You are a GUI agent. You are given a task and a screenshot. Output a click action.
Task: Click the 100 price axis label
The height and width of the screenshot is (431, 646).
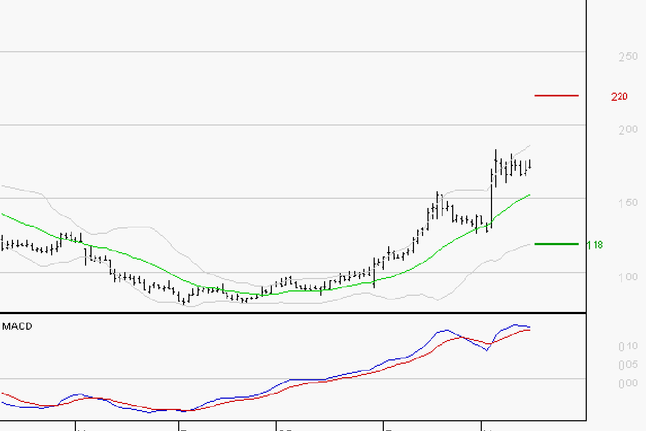tap(628, 277)
